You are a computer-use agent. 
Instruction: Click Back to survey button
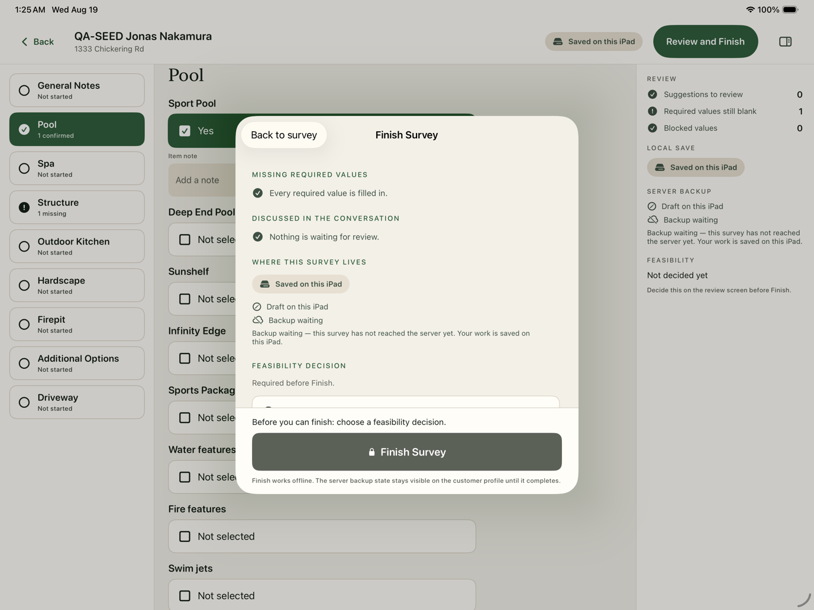284,135
